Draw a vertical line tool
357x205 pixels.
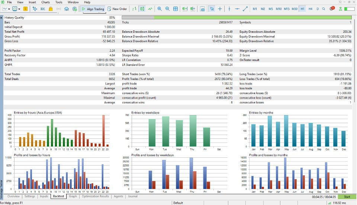[229, 9]
